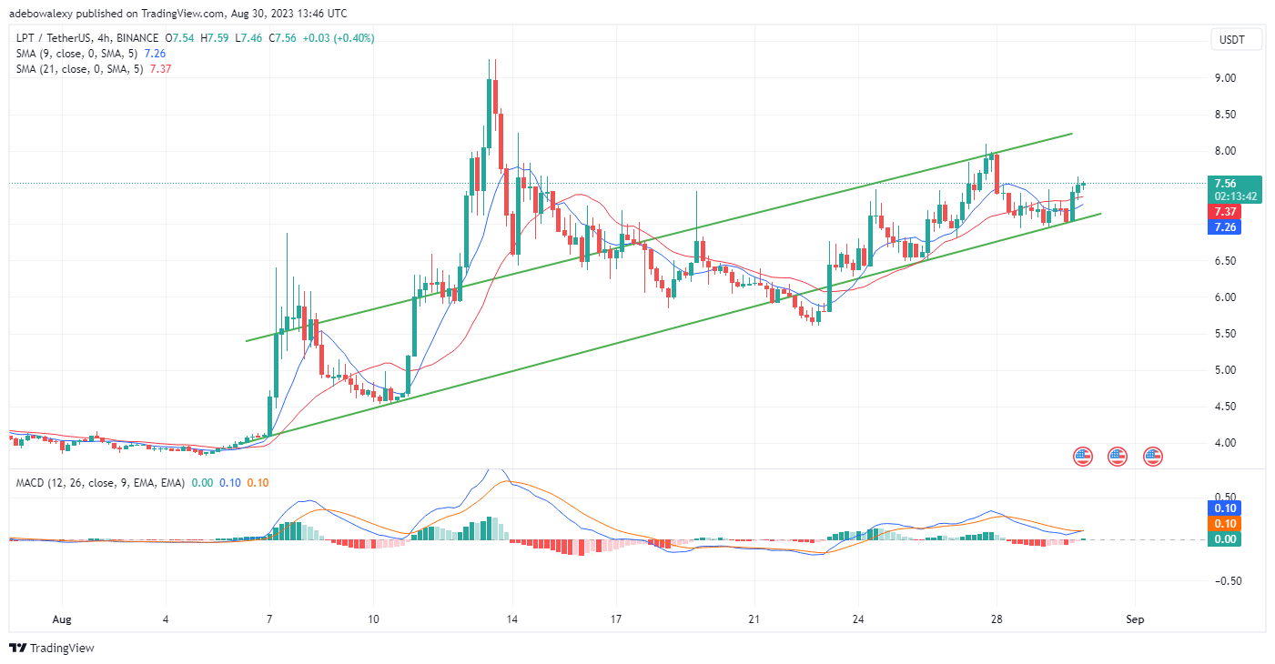
Task: Click the date label 28 on time axis
Action: click(997, 619)
